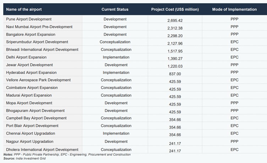Select the 2,695.42 project cost value
Image resolution: width=267 pixels, height=163 pixels.
[175, 21]
